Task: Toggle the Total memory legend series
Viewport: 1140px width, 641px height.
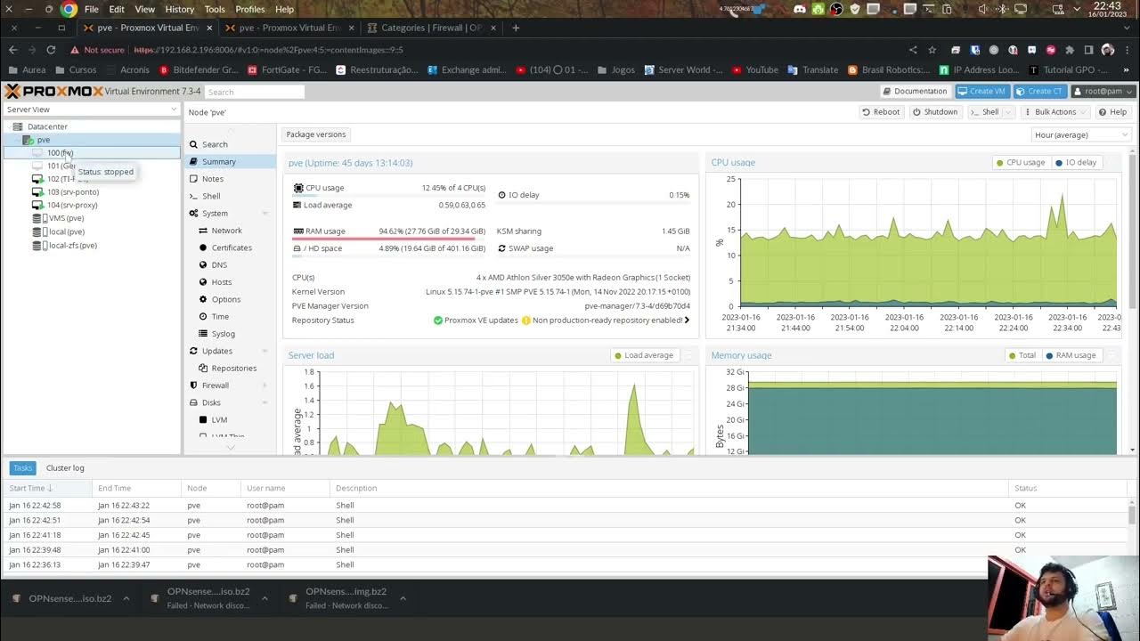Action: pyautogui.click(x=1022, y=355)
